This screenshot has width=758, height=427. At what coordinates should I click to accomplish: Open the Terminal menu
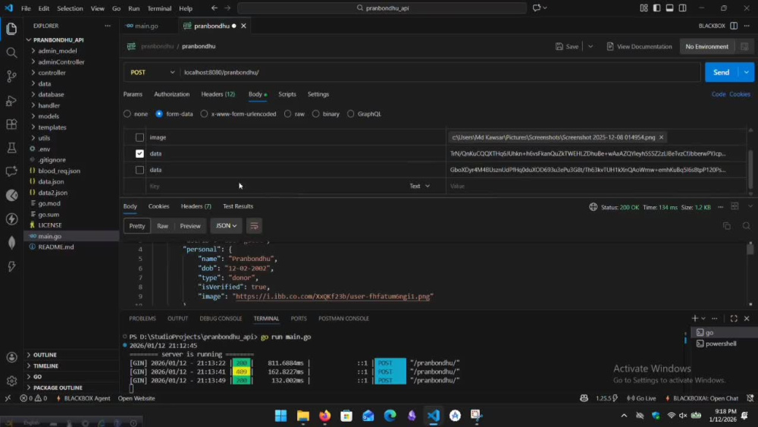tap(159, 8)
